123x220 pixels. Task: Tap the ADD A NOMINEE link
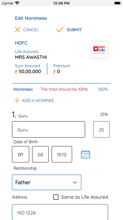tap(38, 101)
